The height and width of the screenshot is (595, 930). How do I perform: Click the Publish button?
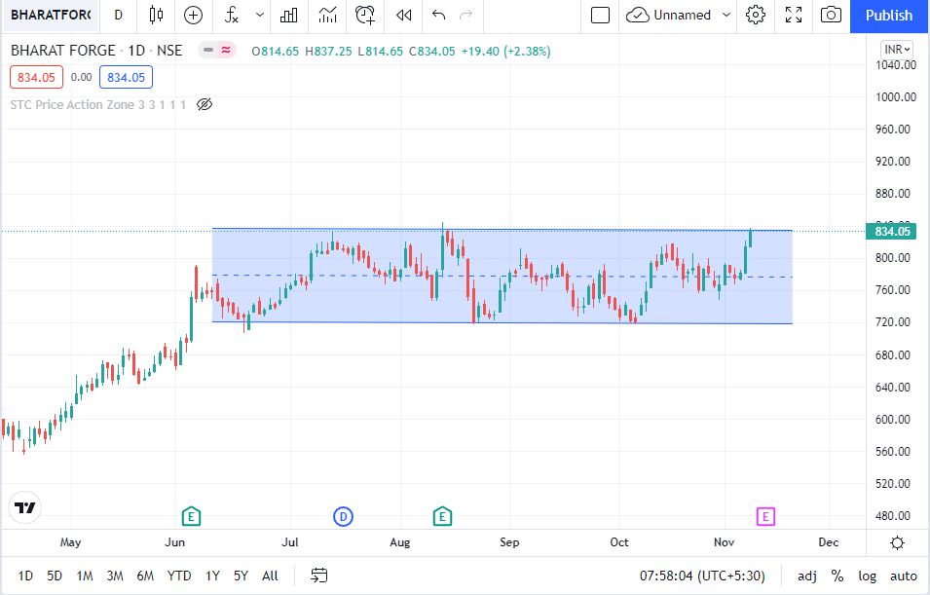pos(889,15)
